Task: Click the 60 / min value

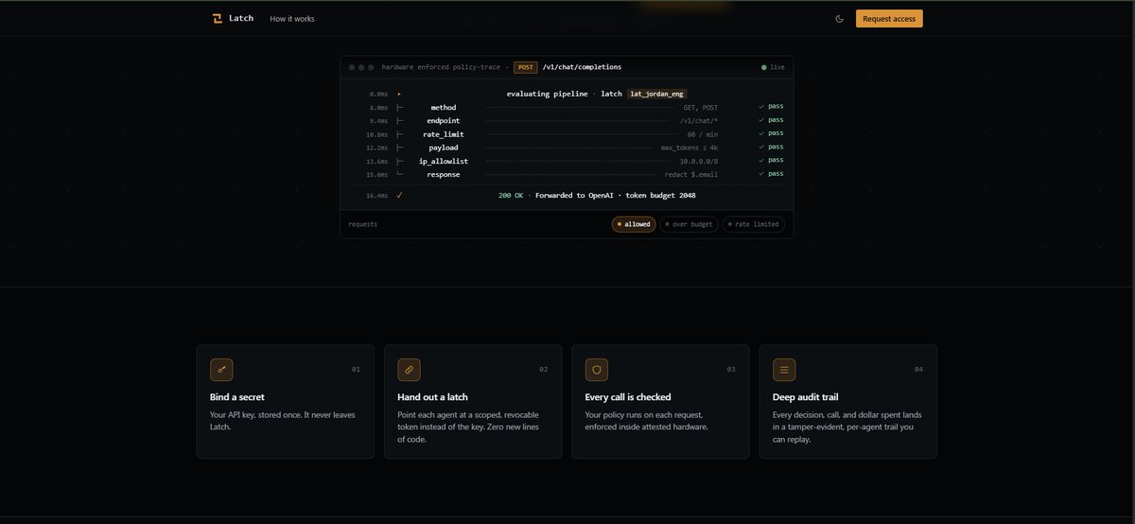Action: [x=703, y=134]
